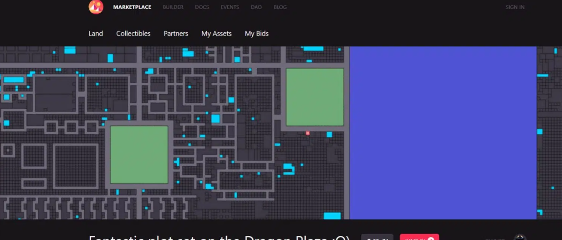Open the Collectibles tab
The image size is (562, 240).
133,34
